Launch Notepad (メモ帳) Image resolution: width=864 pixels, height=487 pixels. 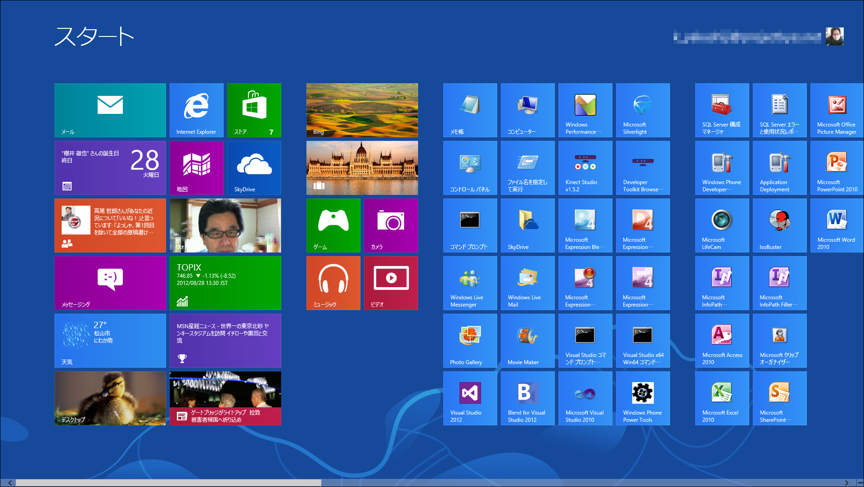click(470, 110)
